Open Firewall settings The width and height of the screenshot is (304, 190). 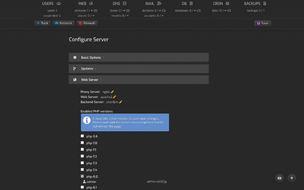(87, 23)
